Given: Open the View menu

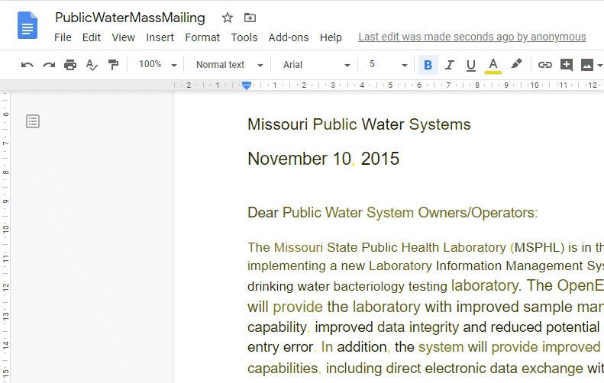Looking at the screenshot, I should [x=123, y=37].
